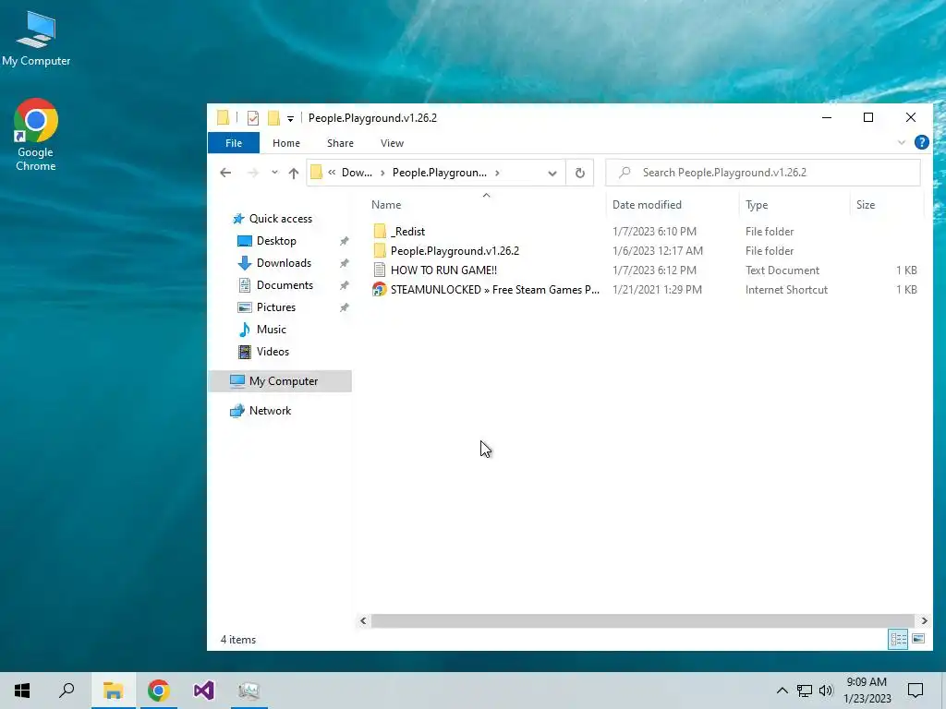Open Documents in Quick access

tap(285, 285)
